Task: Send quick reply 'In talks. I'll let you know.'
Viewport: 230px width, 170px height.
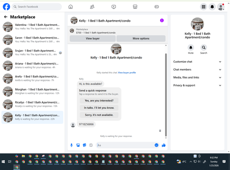Action: pyautogui.click(x=99, y=108)
